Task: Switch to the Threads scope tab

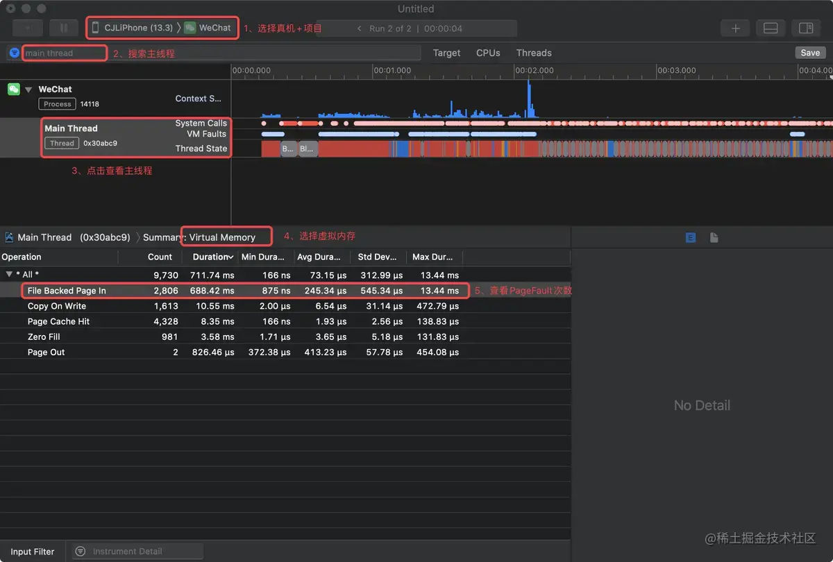Action: point(534,53)
